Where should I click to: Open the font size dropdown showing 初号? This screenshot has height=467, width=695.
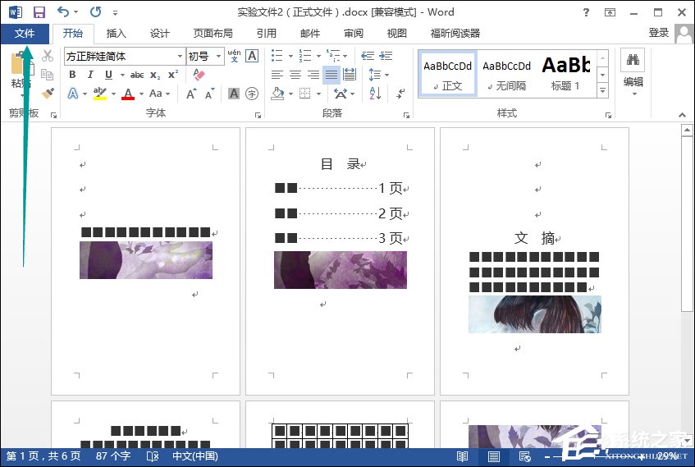[218, 56]
